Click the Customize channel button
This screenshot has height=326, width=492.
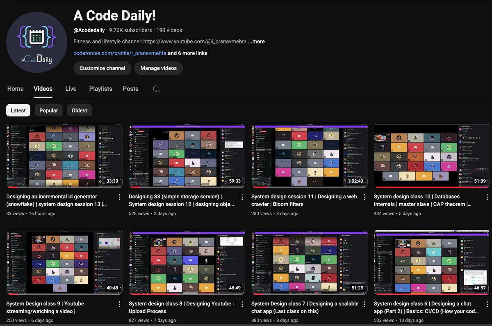pyautogui.click(x=102, y=68)
